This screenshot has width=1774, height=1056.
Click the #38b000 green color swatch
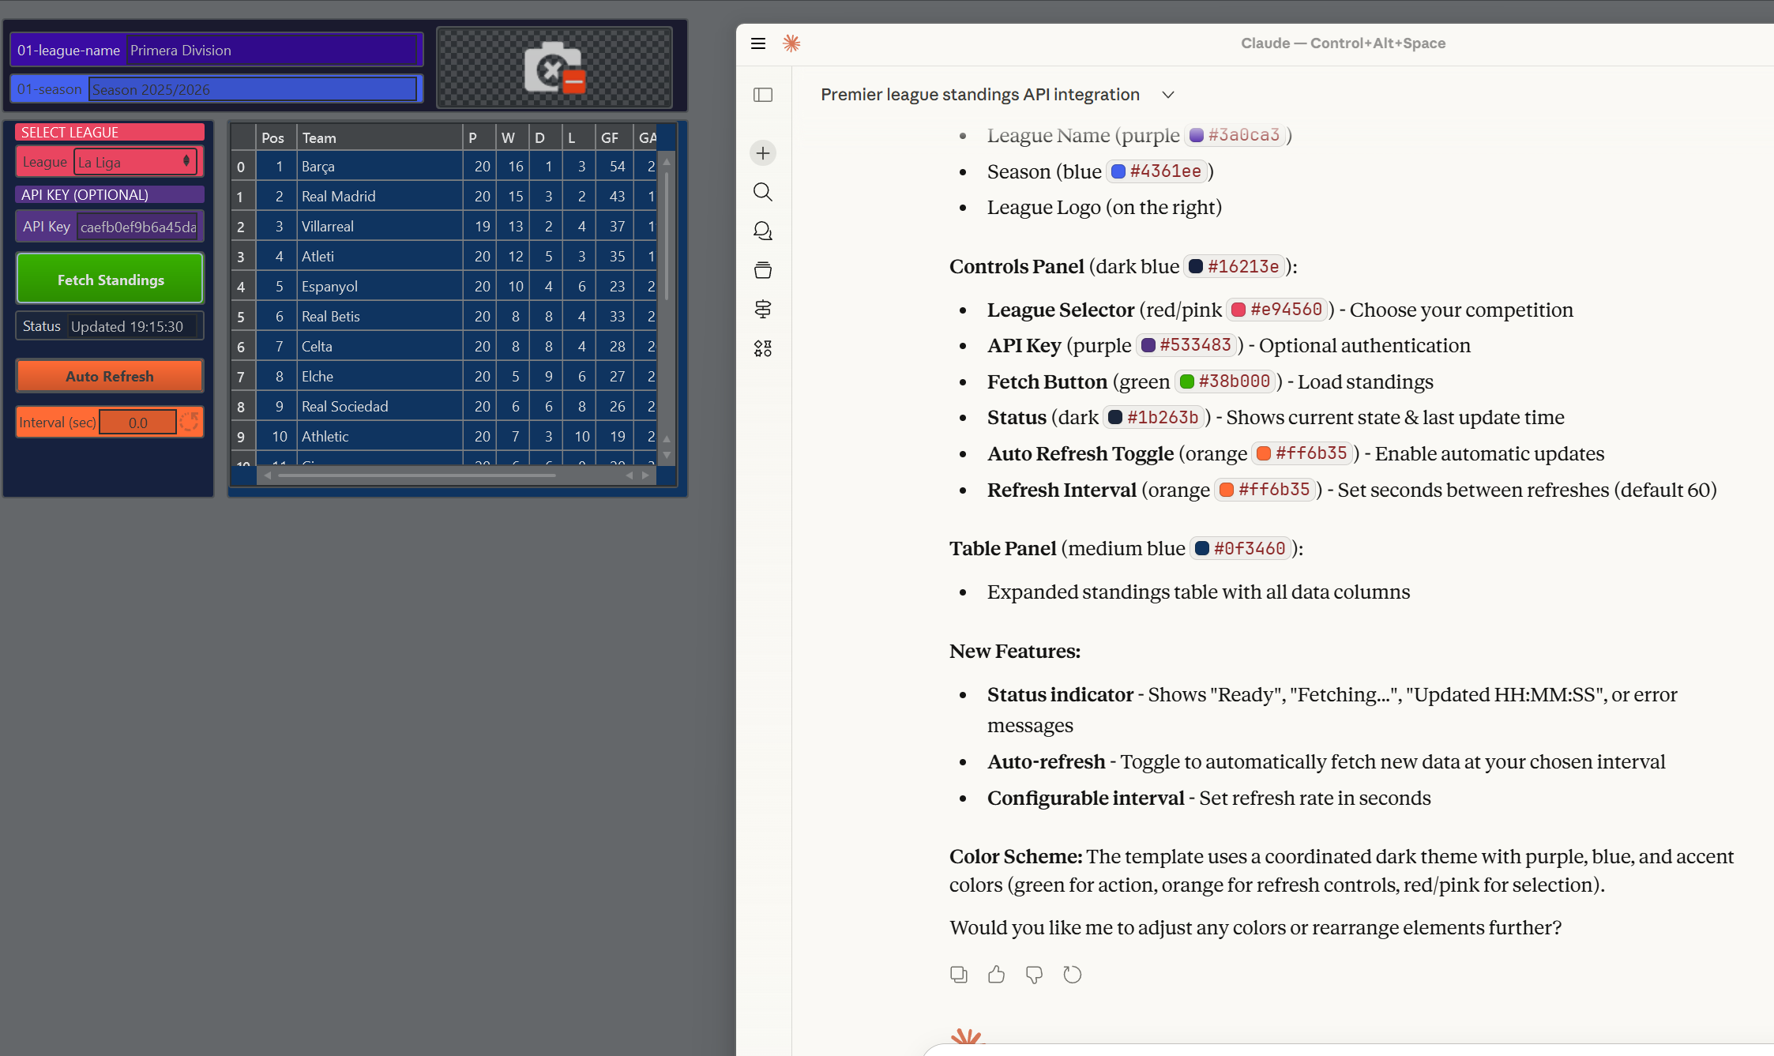1186,381
